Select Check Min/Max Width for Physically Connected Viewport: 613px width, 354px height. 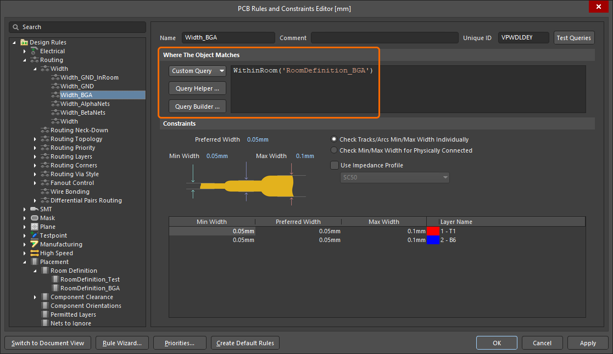(x=334, y=150)
